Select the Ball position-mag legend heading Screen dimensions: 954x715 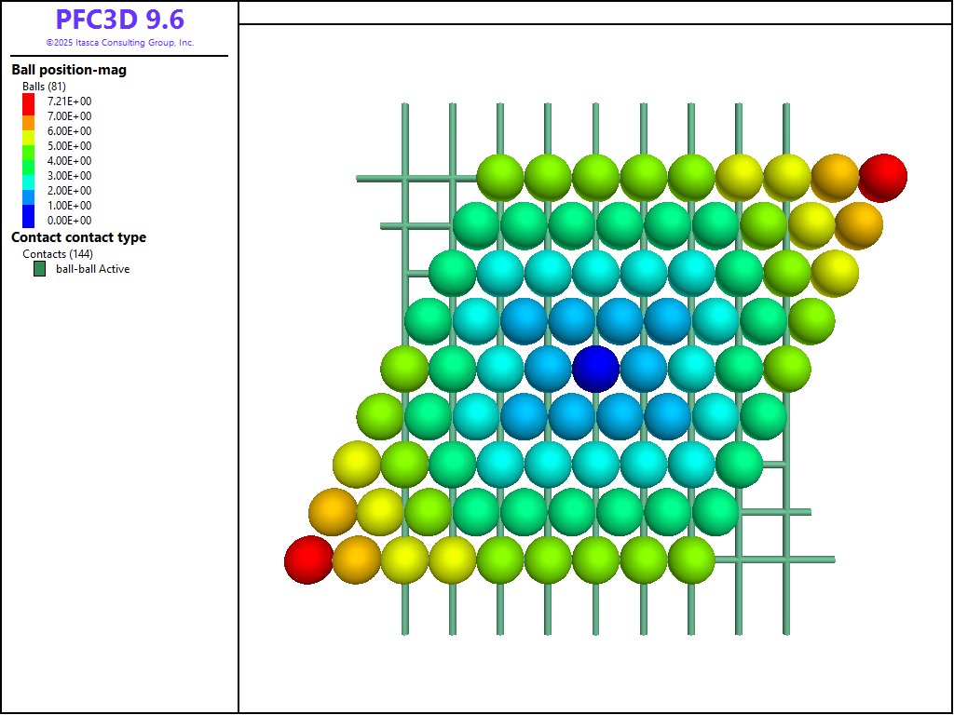pyautogui.click(x=69, y=70)
